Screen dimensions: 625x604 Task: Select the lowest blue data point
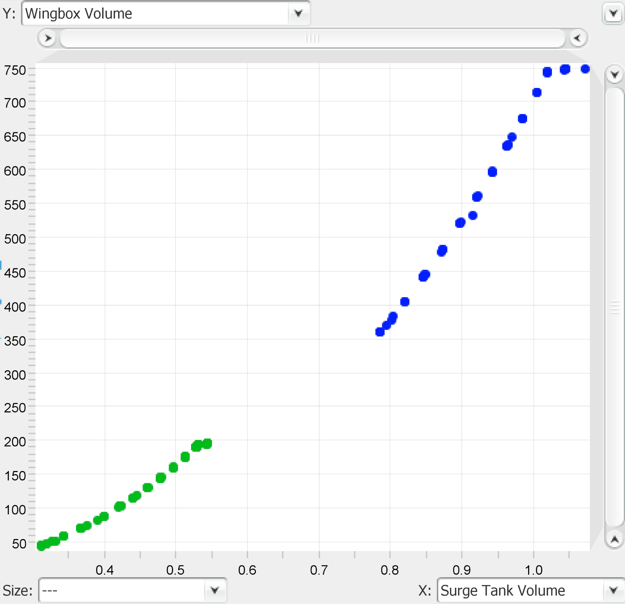[380, 332]
